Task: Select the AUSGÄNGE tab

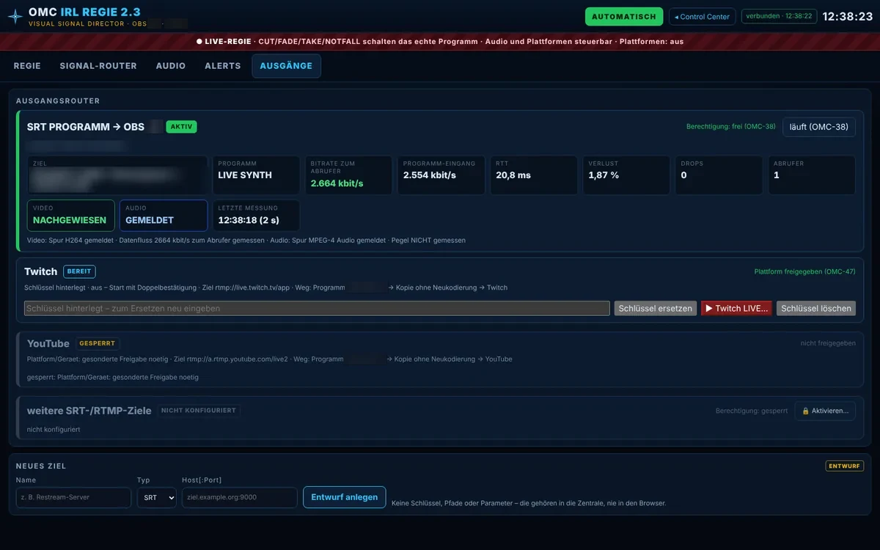Action: (286, 66)
